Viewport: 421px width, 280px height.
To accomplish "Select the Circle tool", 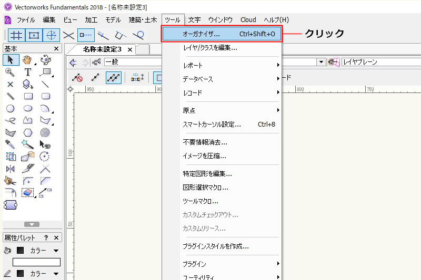I will coord(10,109).
